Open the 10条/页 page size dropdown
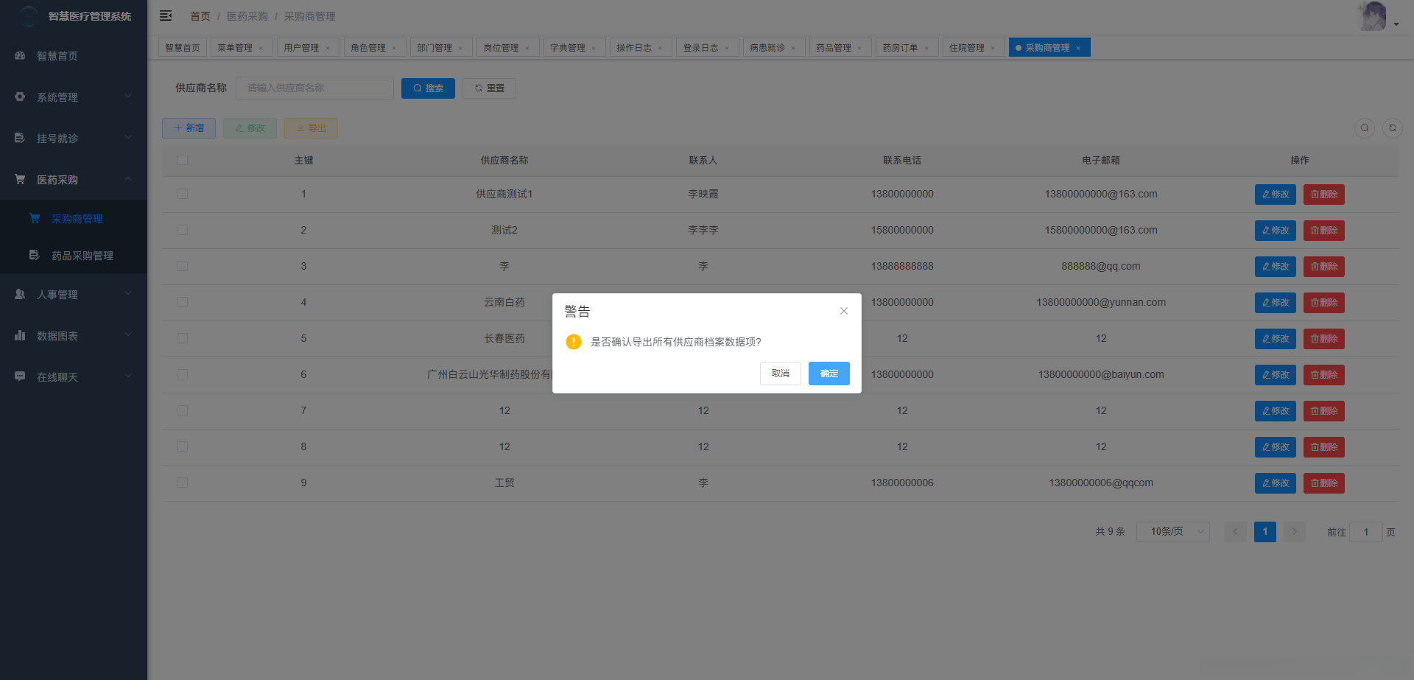Screen dimensions: 1414x680 point(1172,531)
